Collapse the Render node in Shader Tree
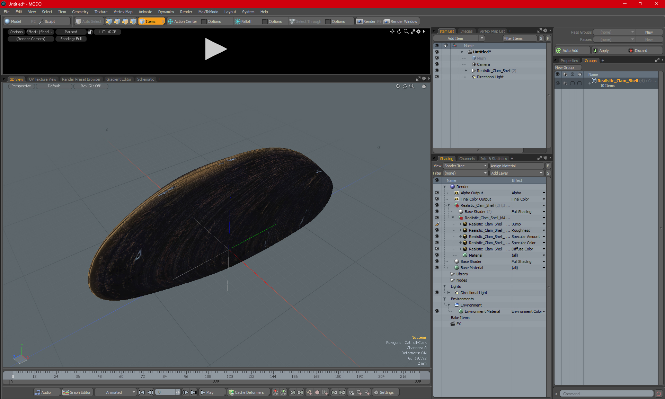665x399 pixels. coord(444,187)
